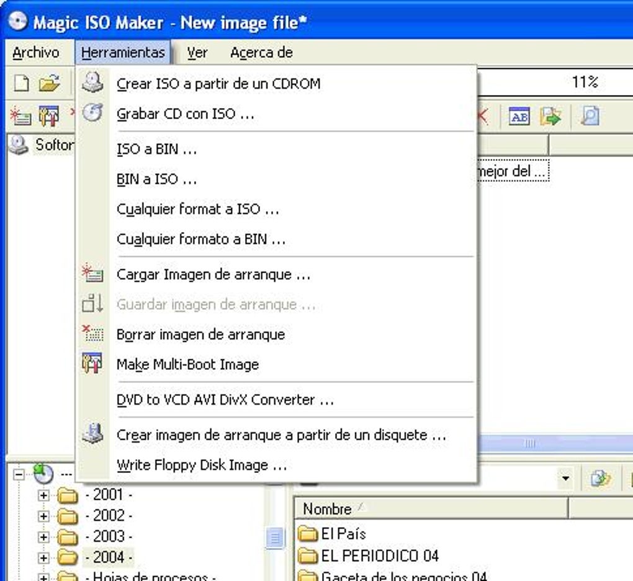The image size is (633, 581).
Task: Select Gaceta de los negocios 04 folder
Action: [x=404, y=576]
